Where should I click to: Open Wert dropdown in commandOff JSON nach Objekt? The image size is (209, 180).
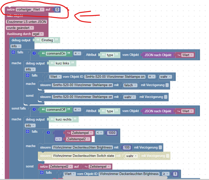(x=187, y=111)
